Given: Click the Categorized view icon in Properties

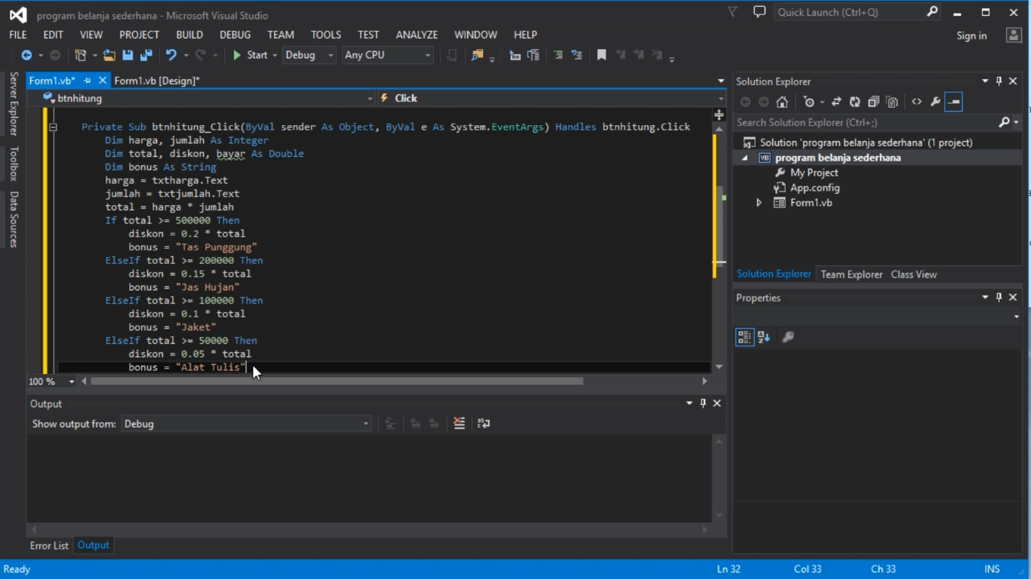Looking at the screenshot, I should coord(744,337).
